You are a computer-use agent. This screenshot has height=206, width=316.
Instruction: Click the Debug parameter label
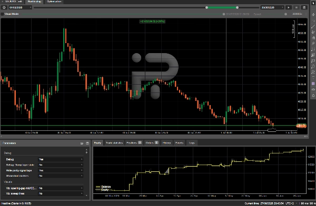coord(10,159)
